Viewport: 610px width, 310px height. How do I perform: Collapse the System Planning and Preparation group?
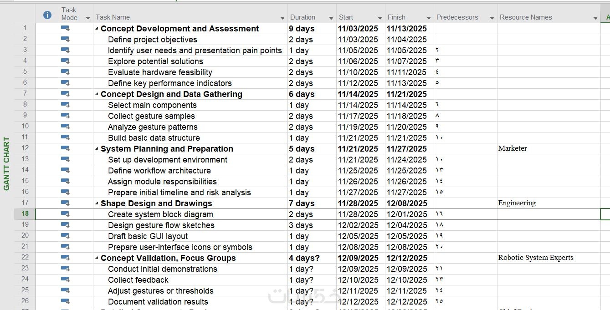click(97, 149)
